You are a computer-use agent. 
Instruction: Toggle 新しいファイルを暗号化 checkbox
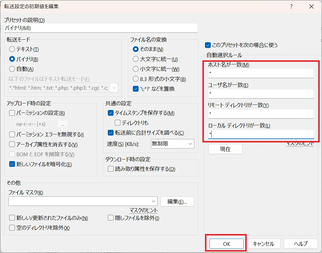(12, 164)
